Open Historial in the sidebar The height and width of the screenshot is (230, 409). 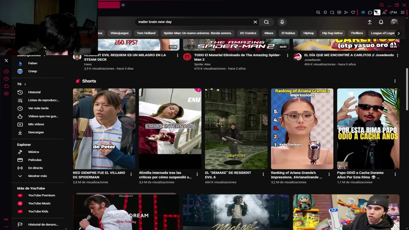[34, 92]
